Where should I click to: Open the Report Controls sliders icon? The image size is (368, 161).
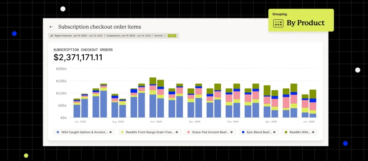pos(52,36)
